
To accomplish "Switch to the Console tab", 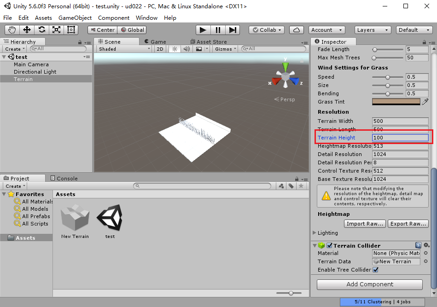I will [x=64, y=178].
